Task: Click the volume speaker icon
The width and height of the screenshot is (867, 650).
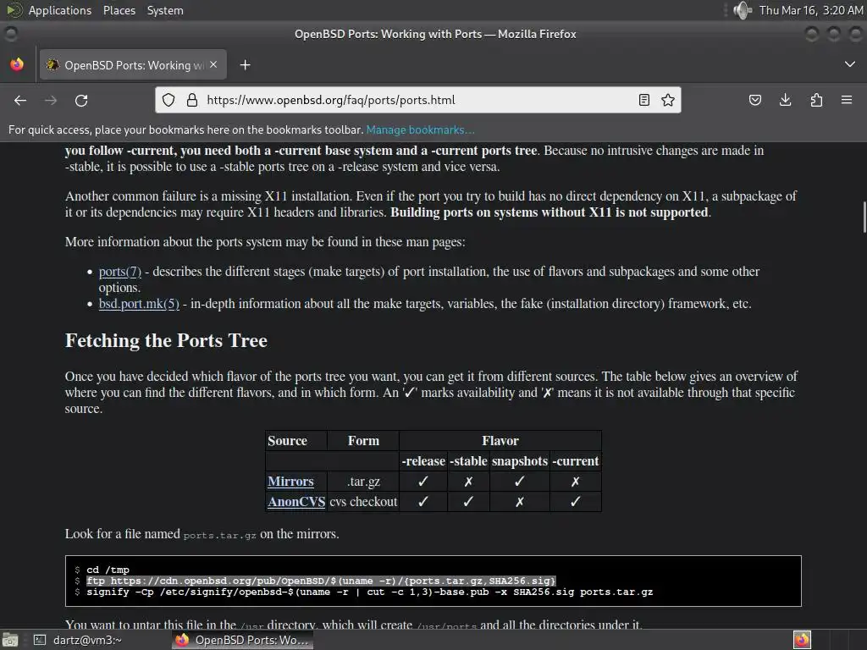Action: pos(742,10)
